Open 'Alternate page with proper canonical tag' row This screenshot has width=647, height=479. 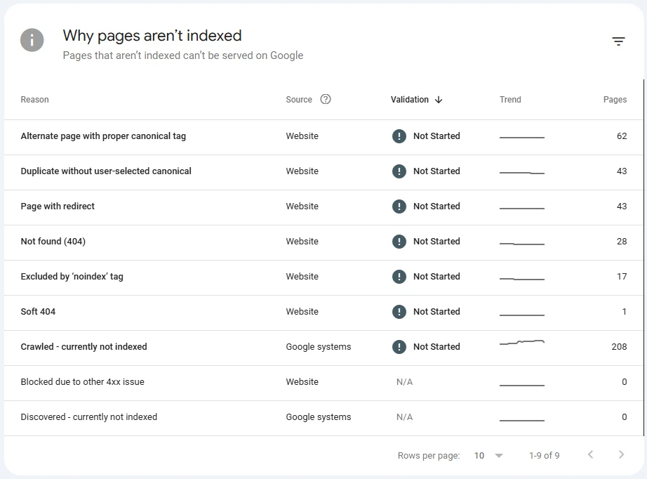tap(323, 138)
